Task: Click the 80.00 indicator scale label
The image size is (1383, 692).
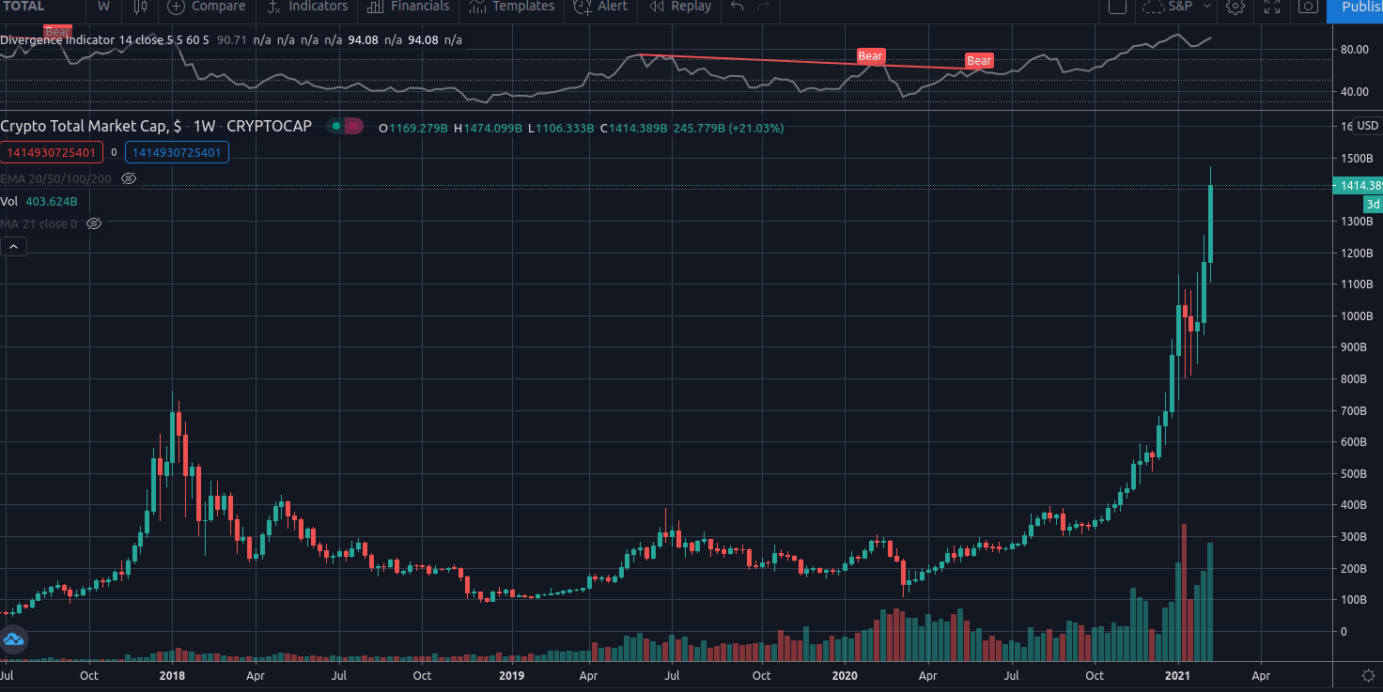Action: pyautogui.click(x=1354, y=49)
